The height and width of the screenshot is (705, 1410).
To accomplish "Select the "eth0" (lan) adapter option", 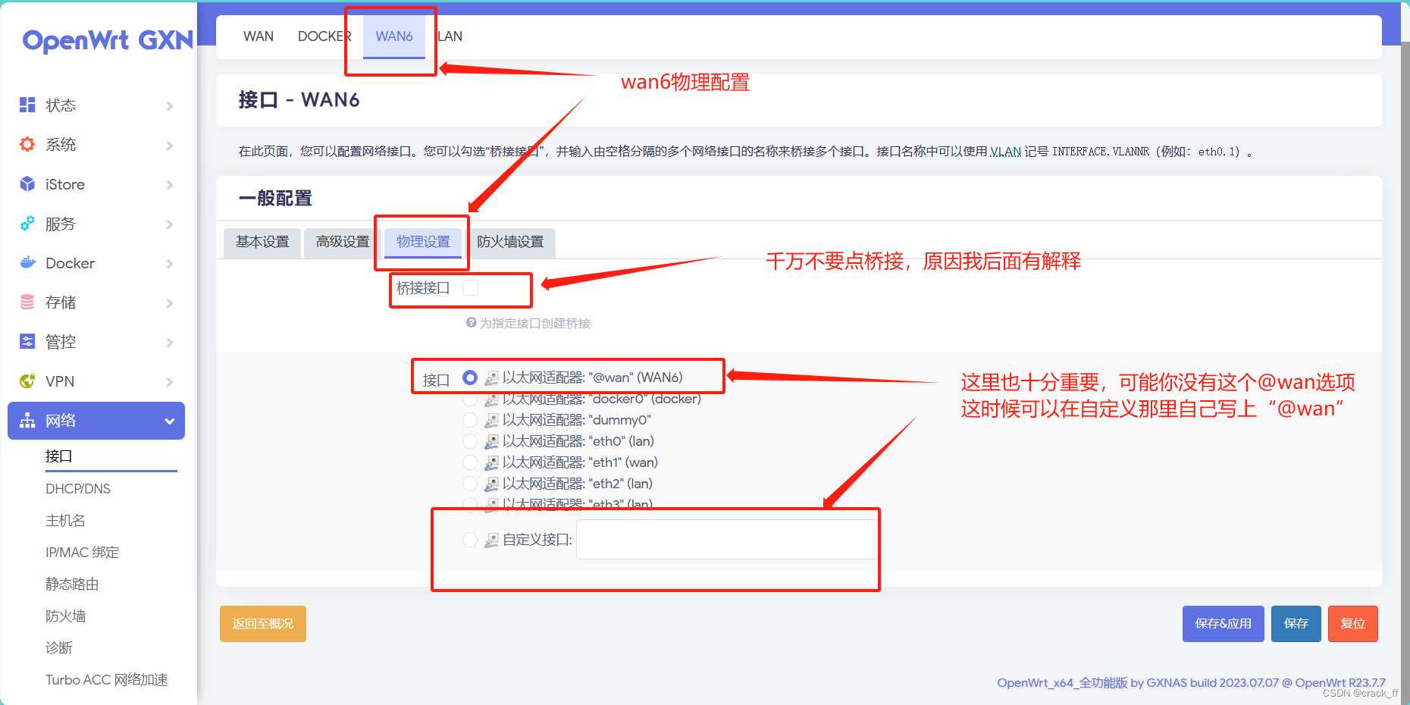I will pyautogui.click(x=470, y=440).
